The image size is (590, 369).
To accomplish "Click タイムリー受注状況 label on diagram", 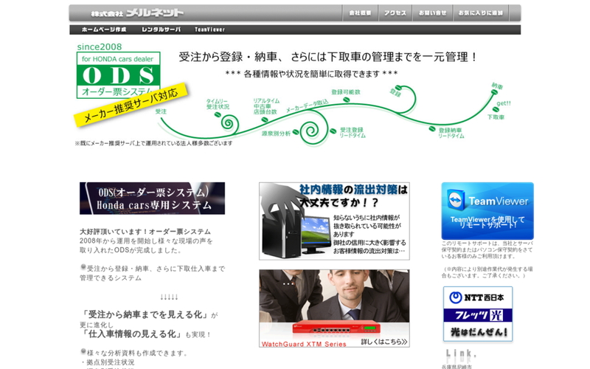I will (218, 104).
